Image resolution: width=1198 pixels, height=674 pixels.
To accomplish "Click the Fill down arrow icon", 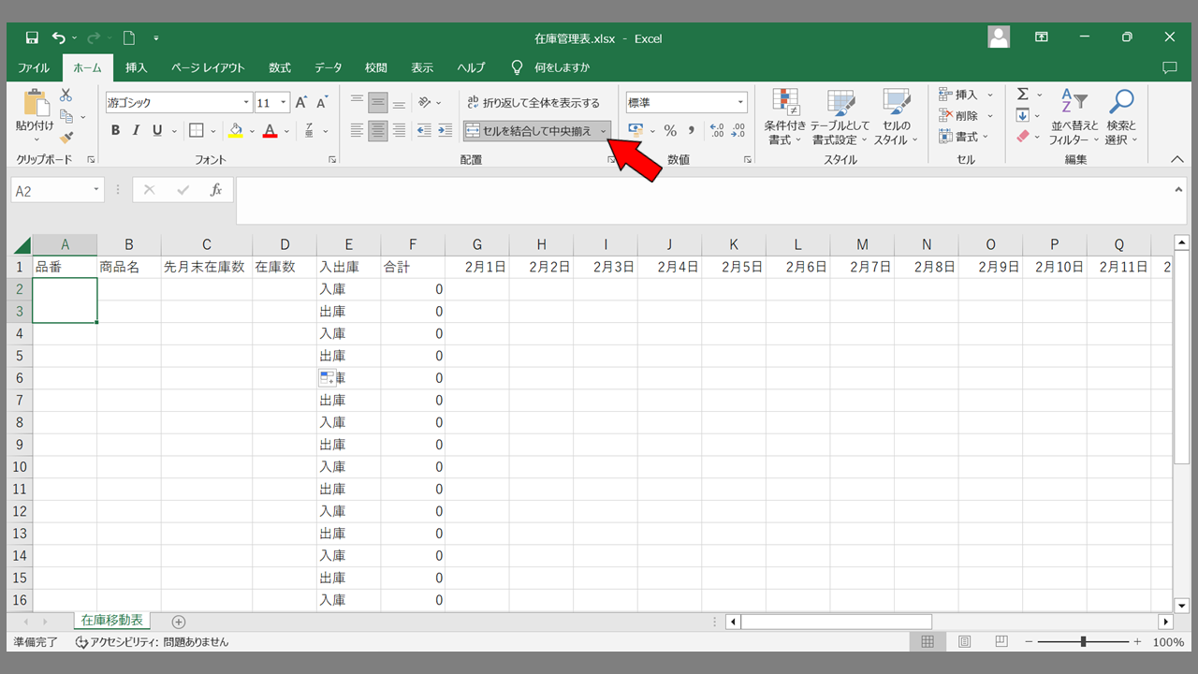I will (1023, 115).
